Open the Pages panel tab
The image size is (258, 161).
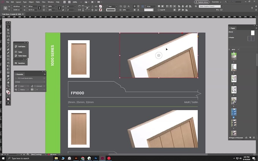coord(233,28)
